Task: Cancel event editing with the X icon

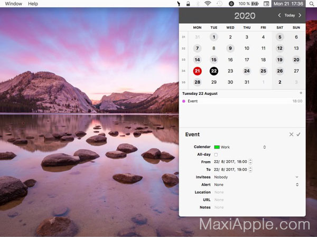Action: pyautogui.click(x=291, y=134)
